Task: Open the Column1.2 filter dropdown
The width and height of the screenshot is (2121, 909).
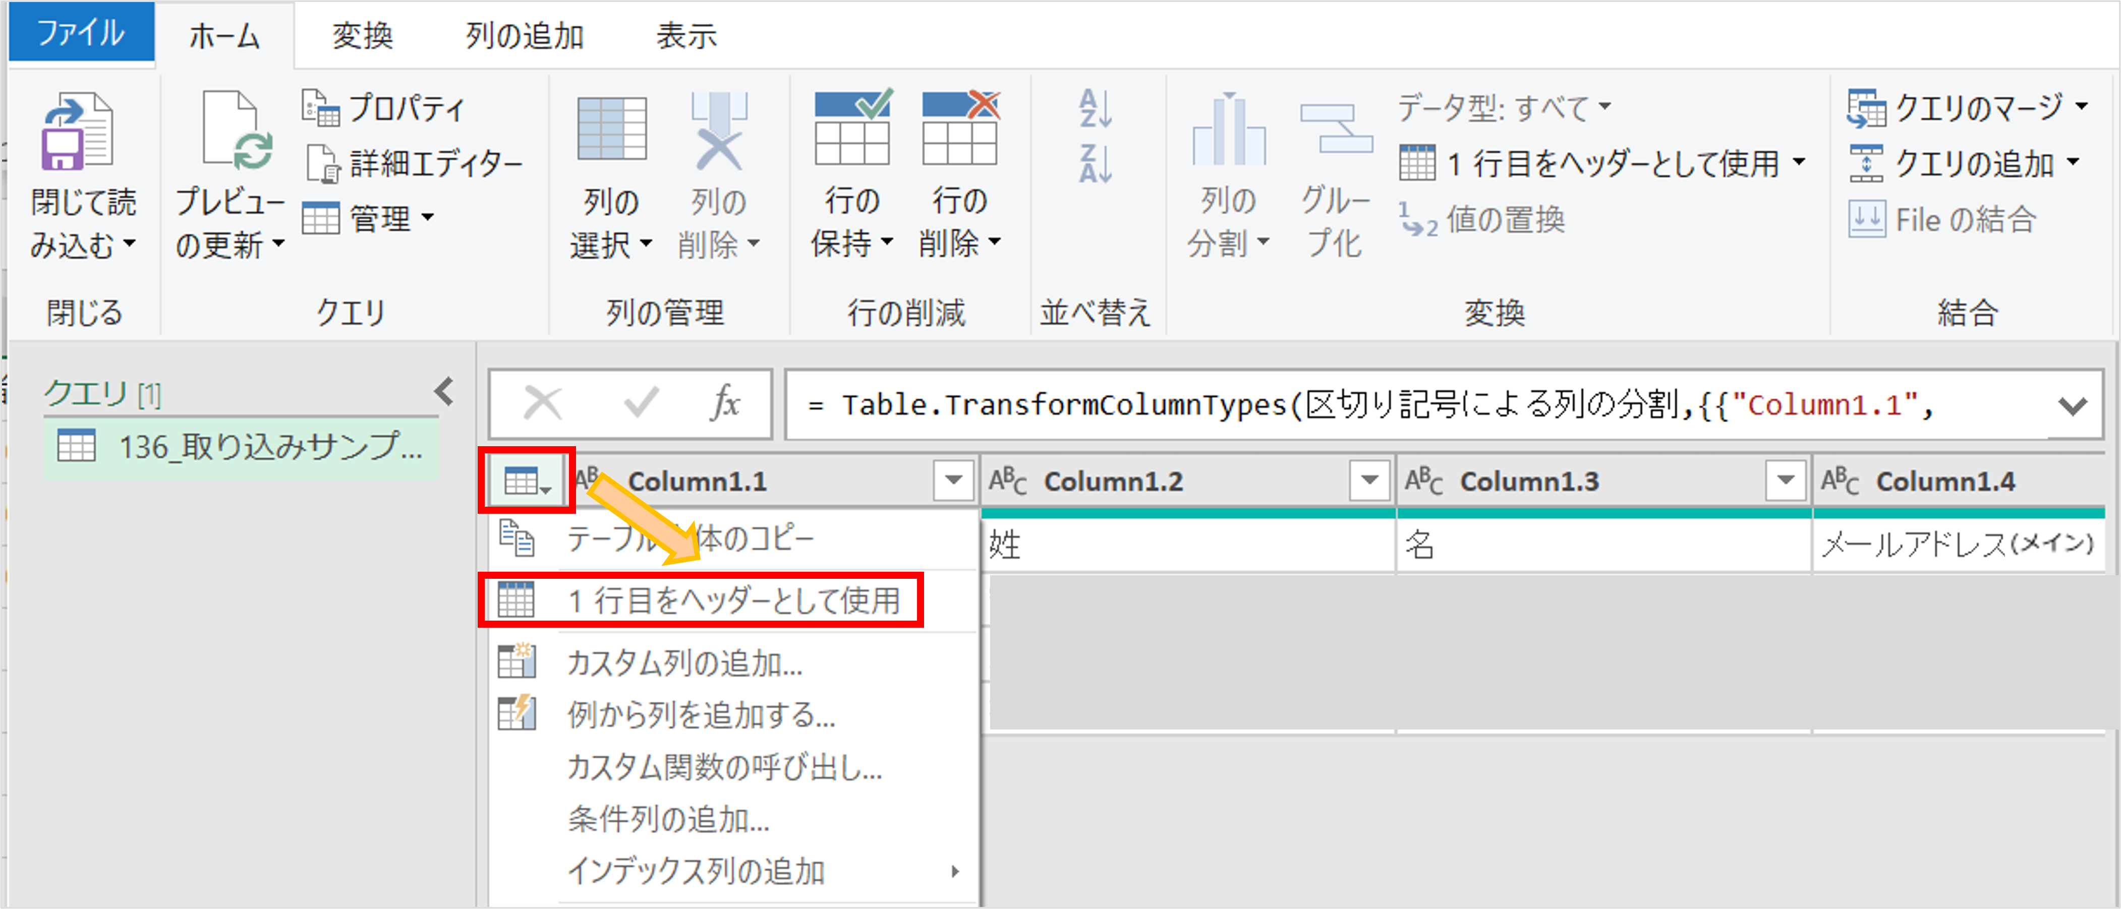Action: (1369, 479)
